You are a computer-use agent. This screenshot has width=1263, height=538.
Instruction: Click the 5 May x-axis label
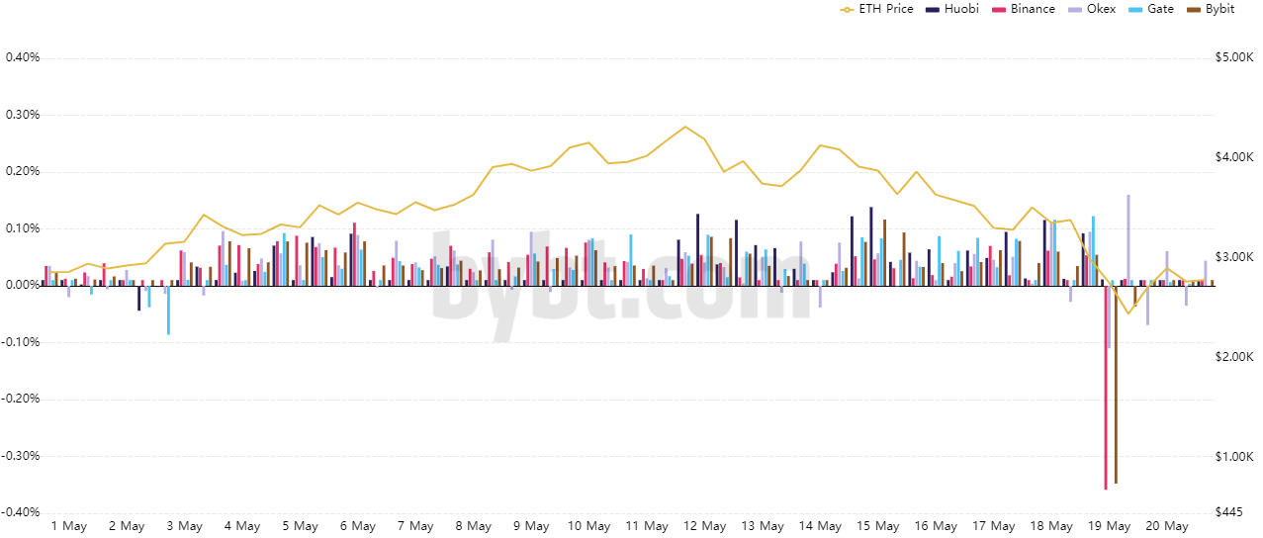click(x=301, y=526)
